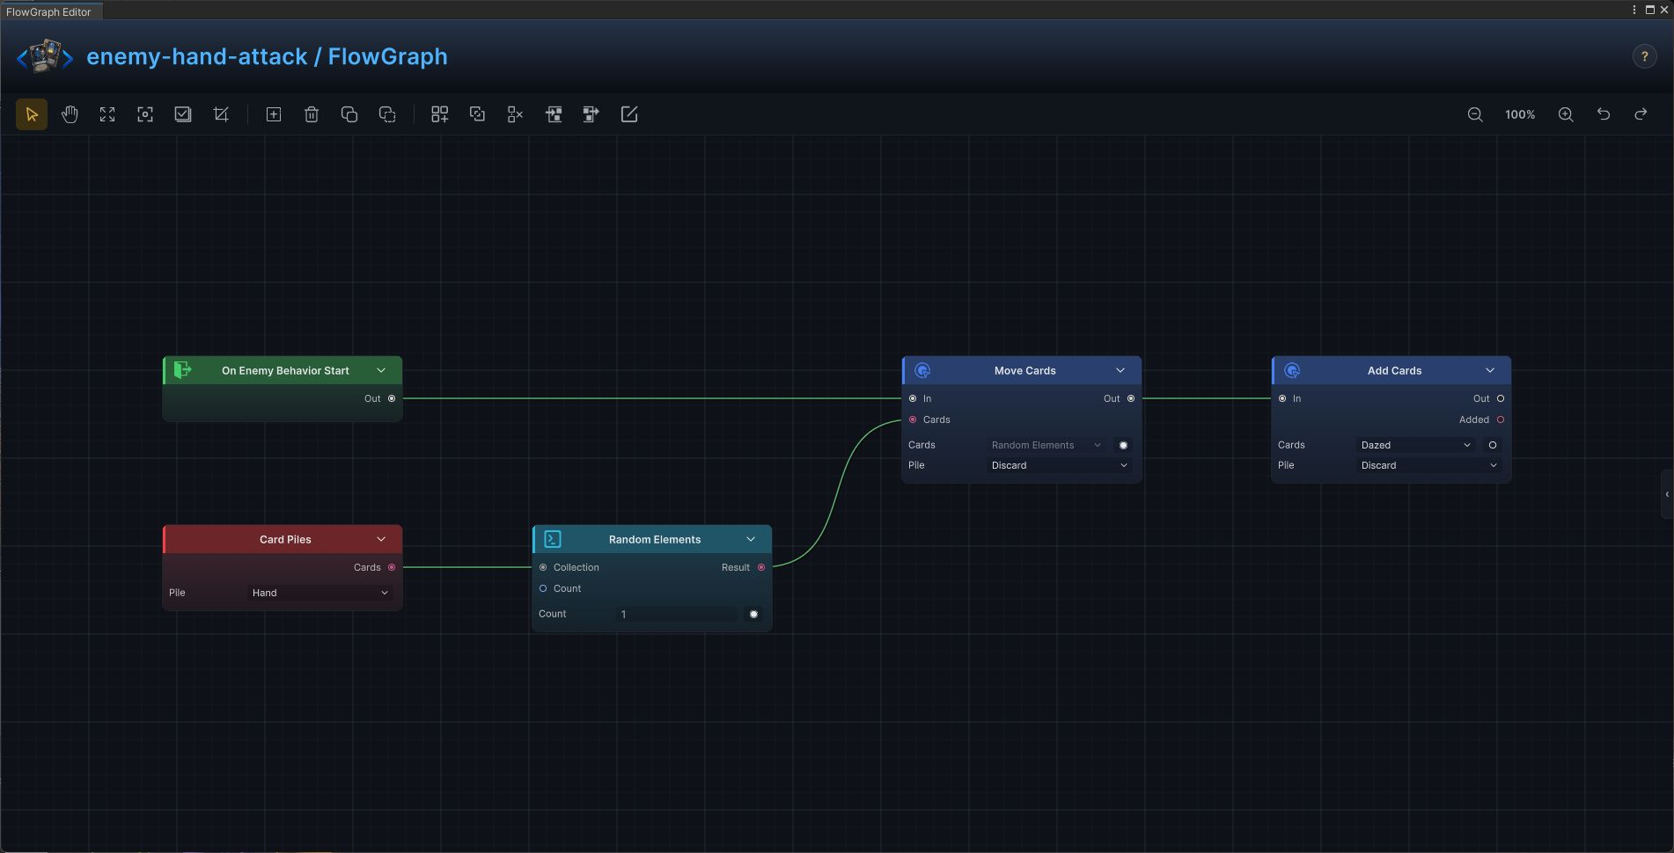Click the Add Cards node title
Screen dimensions: 1674x853
[x=1395, y=370]
